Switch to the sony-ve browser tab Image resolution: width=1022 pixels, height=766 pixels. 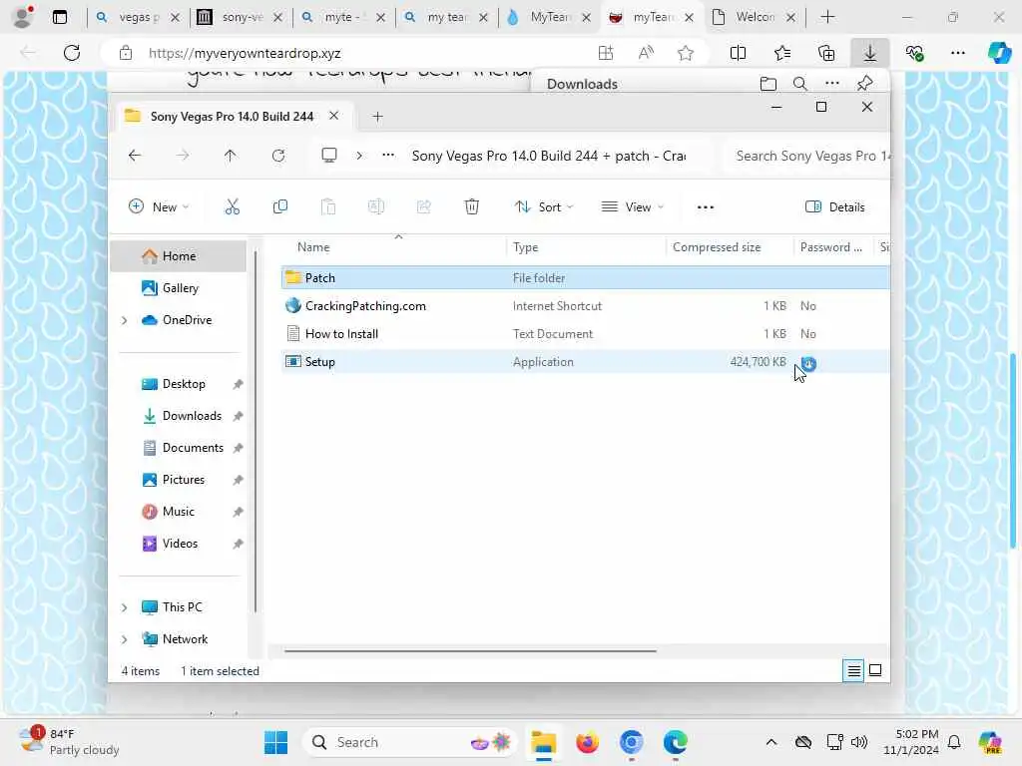(x=242, y=18)
